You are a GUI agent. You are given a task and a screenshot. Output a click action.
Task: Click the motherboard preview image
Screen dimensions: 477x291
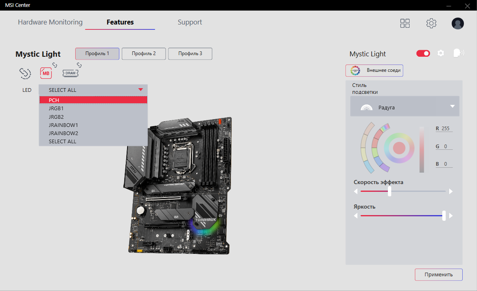[x=178, y=186]
